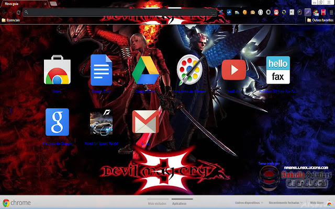Go to previous apps page with left arrow
The image size is (335, 209).
pyautogui.click(x=11, y=110)
